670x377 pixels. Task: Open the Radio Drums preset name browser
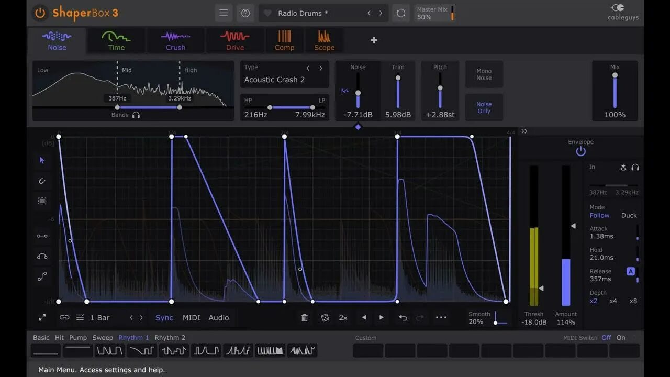[303, 13]
